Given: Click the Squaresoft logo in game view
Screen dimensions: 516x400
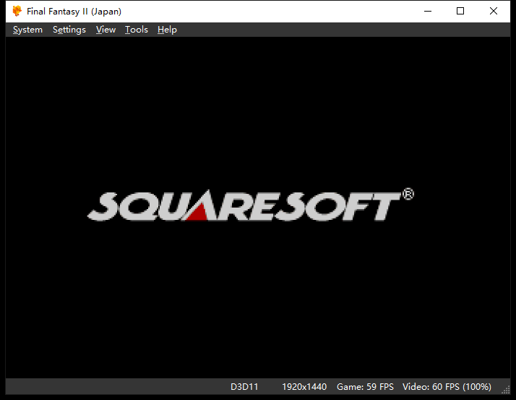Looking at the screenshot, I should 251,205.
